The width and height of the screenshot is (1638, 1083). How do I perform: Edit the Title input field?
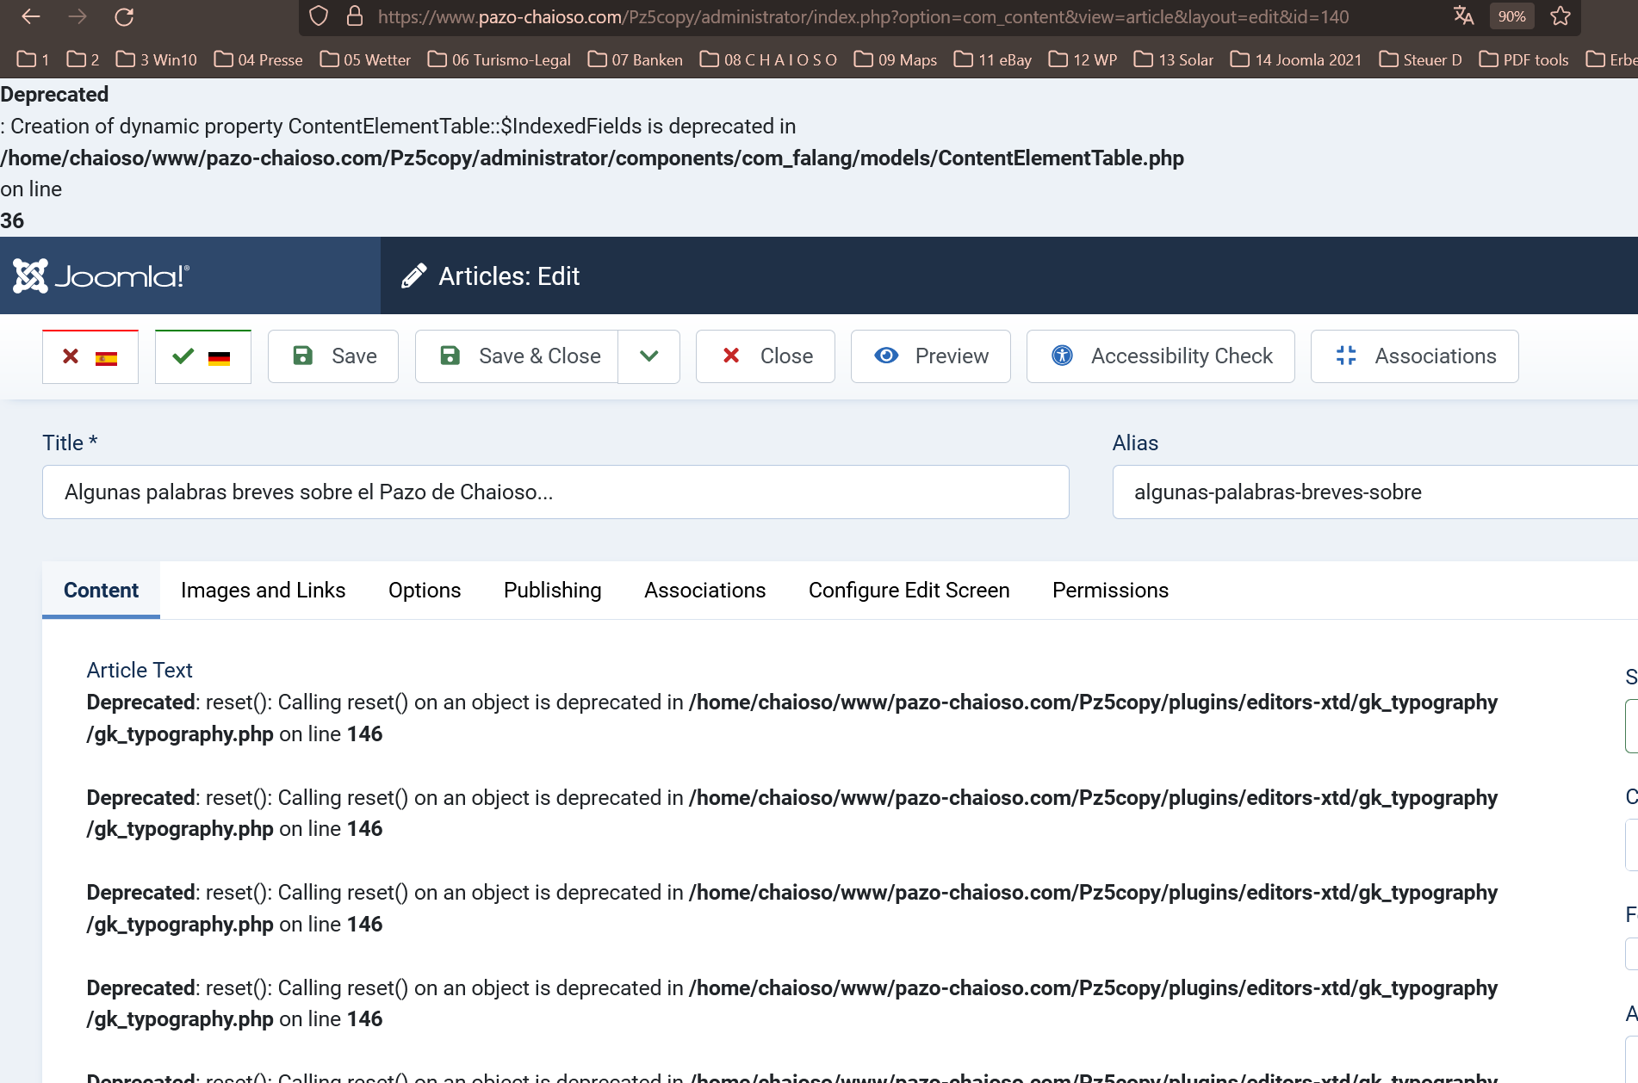point(555,492)
